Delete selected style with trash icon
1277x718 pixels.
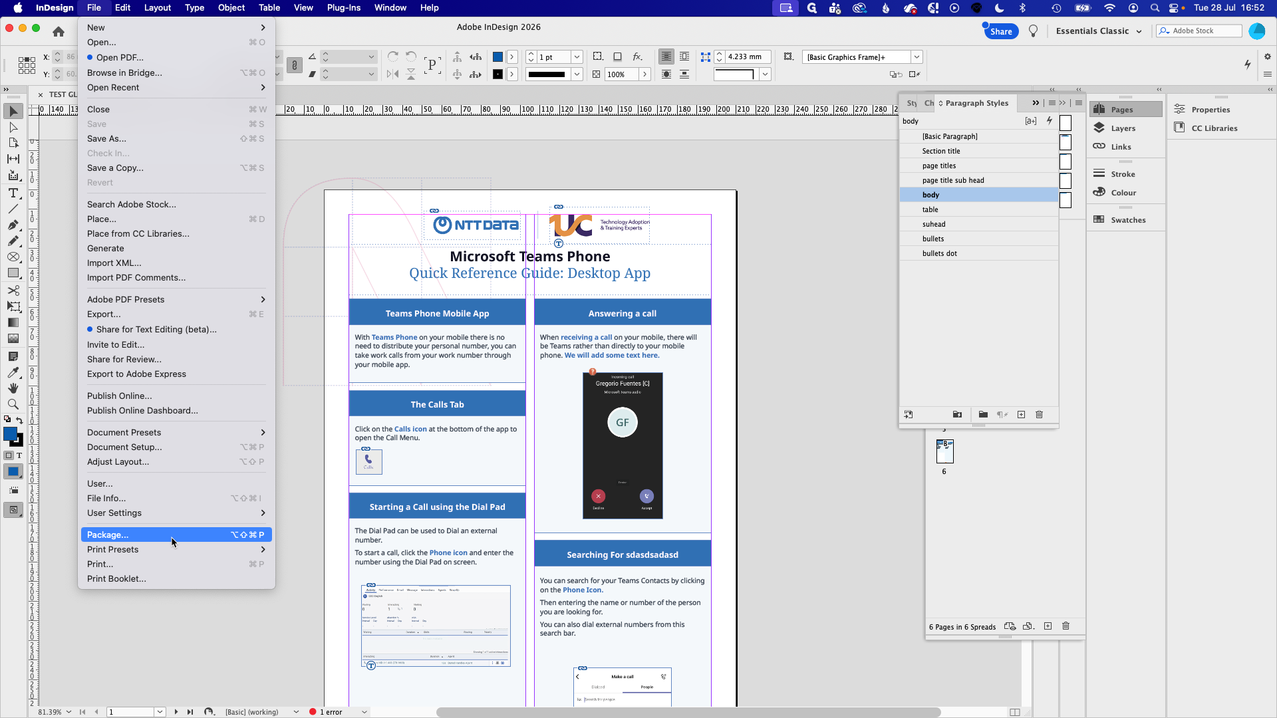click(1039, 414)
